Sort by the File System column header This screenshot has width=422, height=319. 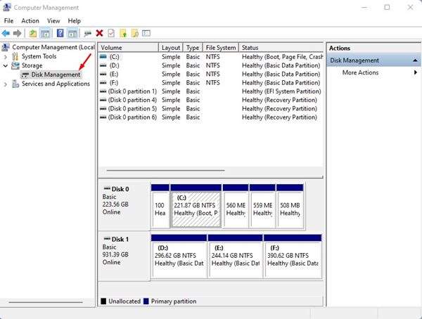point(221,48)
